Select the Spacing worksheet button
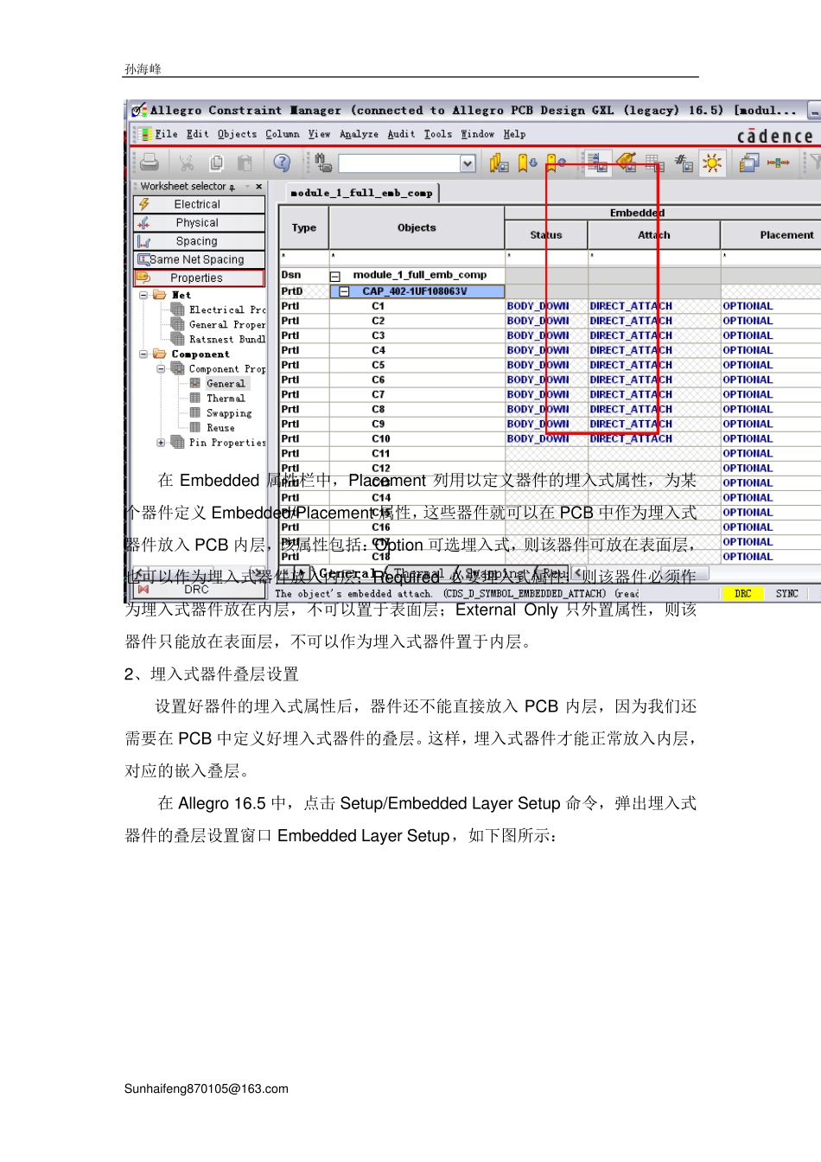 coord(199,241)
